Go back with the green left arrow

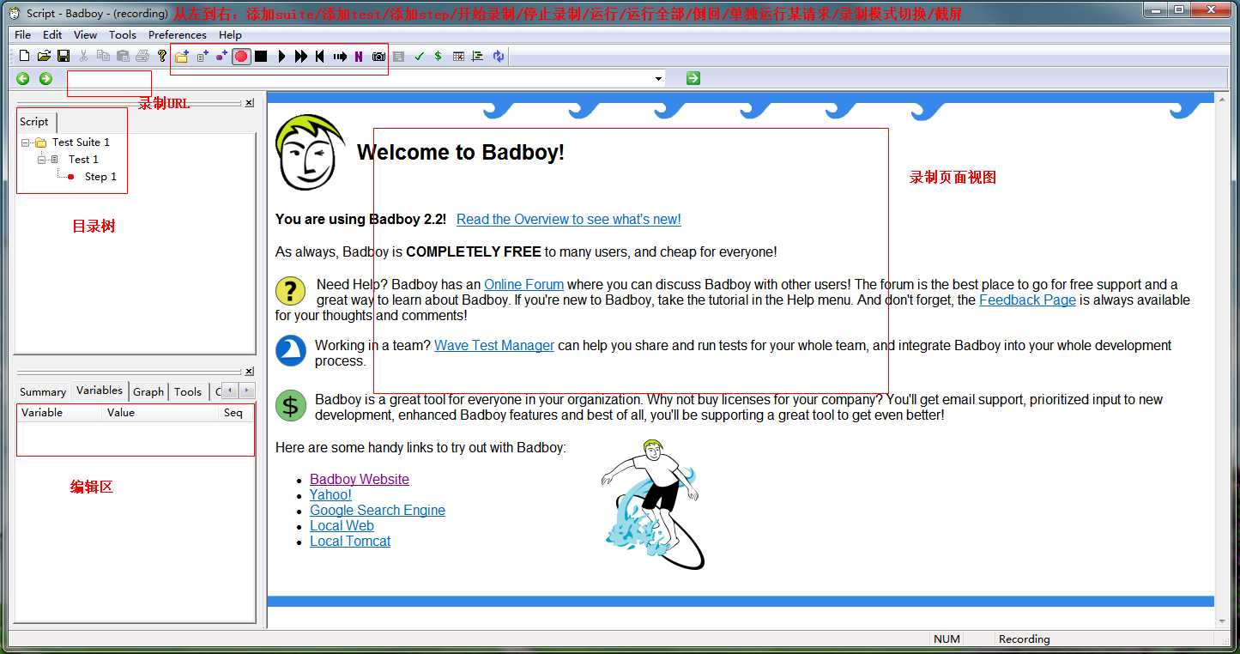(x=23, y=78)
